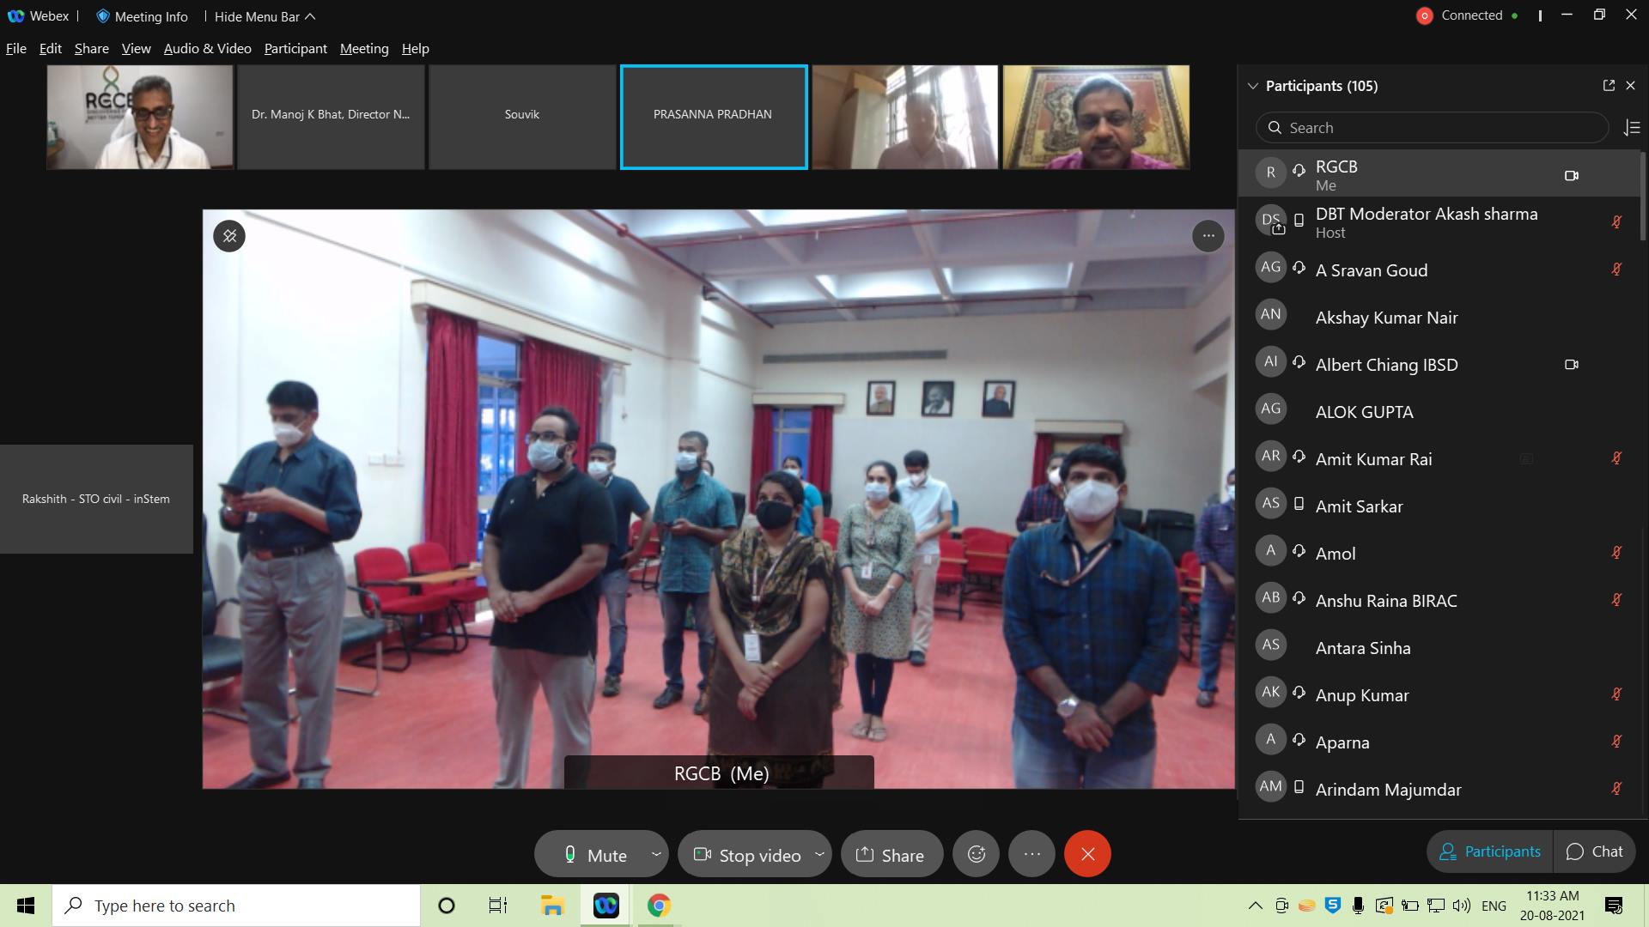Click the participants Search field

[x=1432, y=128]
